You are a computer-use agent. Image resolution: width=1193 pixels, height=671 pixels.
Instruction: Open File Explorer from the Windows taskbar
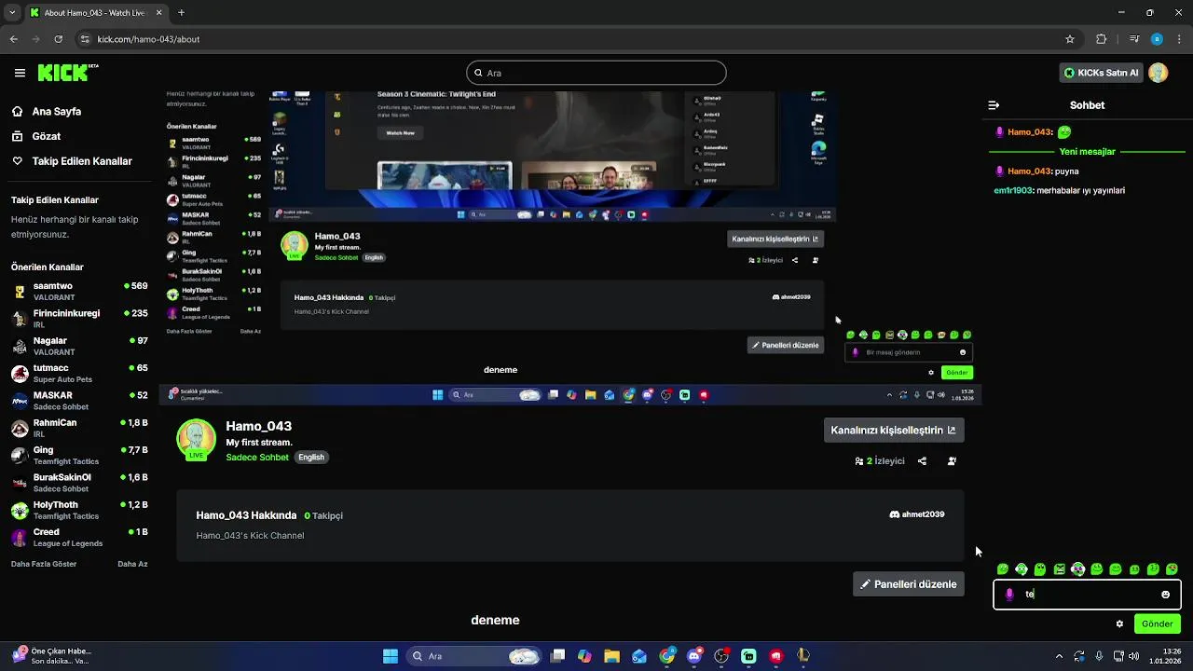(x=611, y=656)
